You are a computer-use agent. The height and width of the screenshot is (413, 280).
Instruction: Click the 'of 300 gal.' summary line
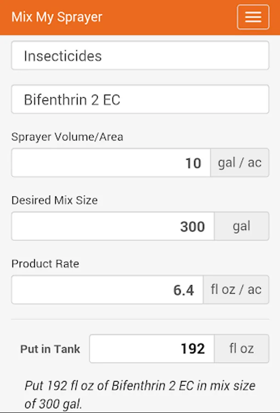coord(53,404)
